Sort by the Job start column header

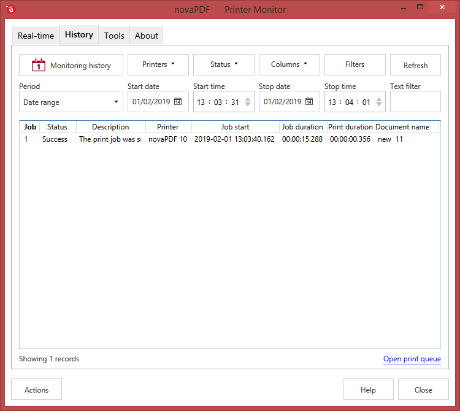click(235, 127)
